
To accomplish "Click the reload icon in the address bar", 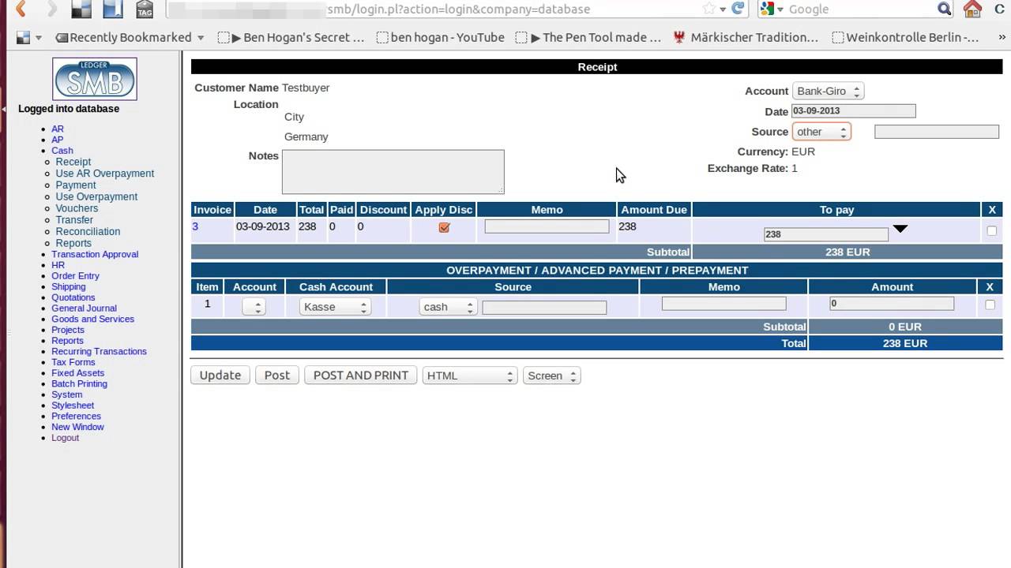I will coord(738,9).
